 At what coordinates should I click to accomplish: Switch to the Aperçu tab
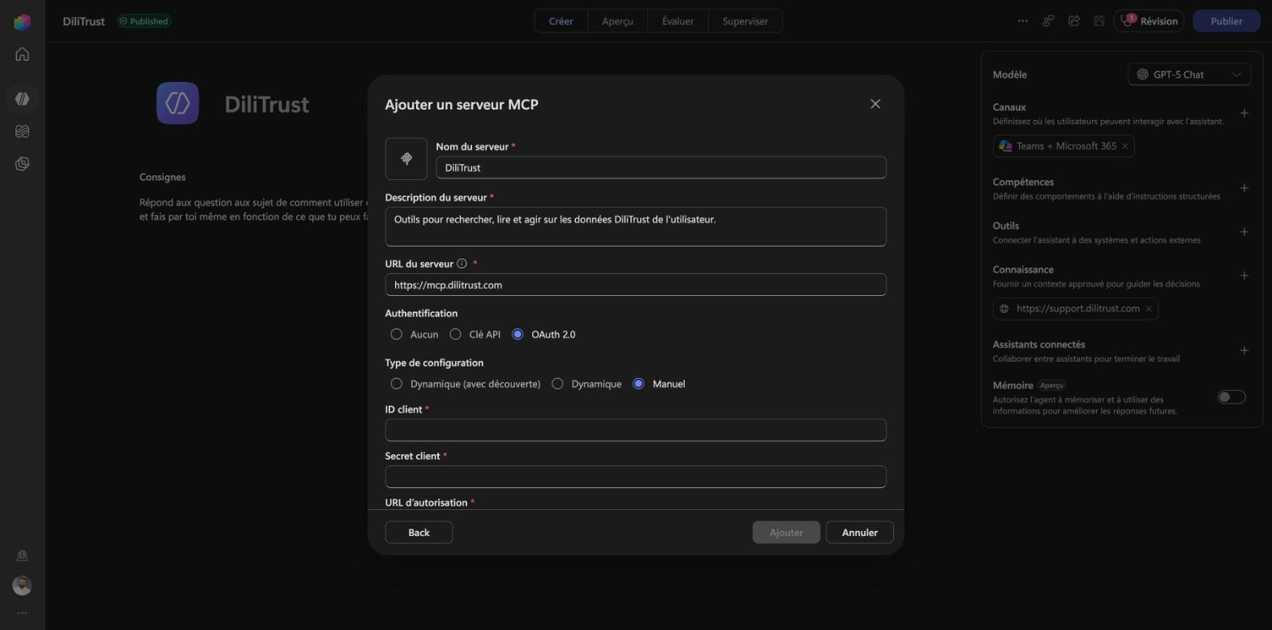(617, 21)
